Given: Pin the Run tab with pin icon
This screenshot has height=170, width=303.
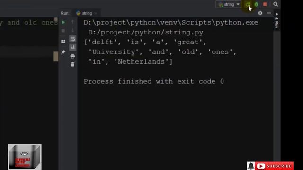Looking at the screenshot, I should (x=63, y=52).
